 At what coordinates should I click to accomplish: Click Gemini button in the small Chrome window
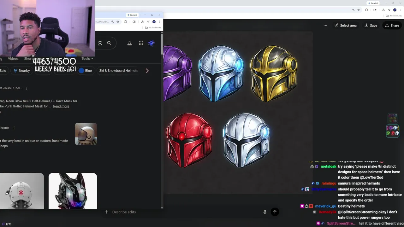tap(132, 15)
